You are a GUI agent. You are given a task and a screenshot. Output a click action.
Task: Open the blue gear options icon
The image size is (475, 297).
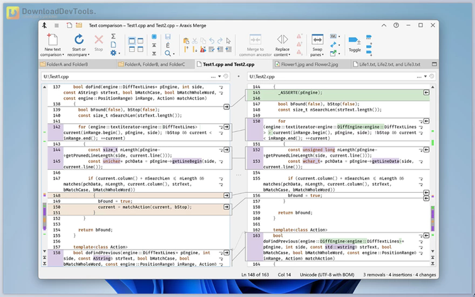click(113, 53)
